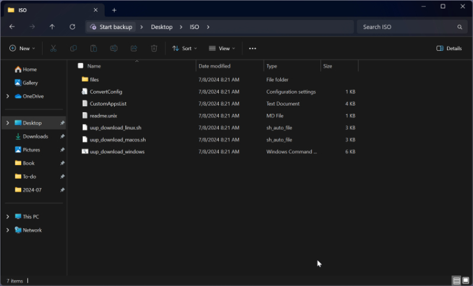This screenshot has height=286, width=473.
Task: Click the Copy icon in toolbar
Action: pos(73,48)
